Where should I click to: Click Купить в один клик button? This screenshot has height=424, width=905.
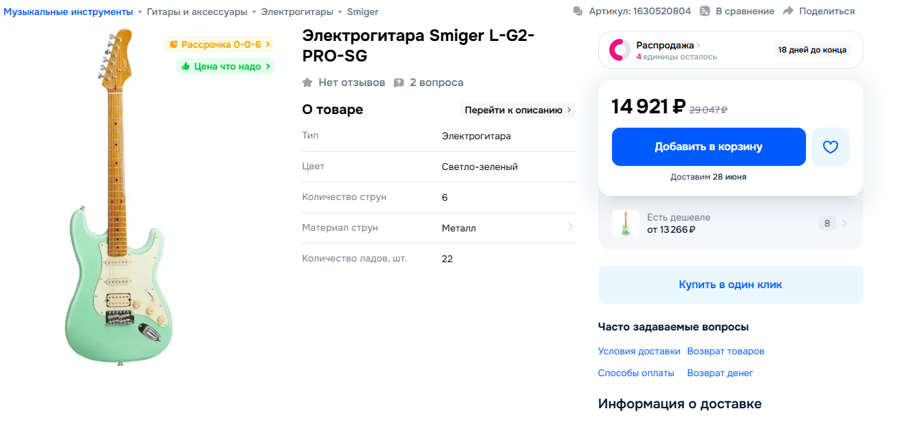coord(730,285)
